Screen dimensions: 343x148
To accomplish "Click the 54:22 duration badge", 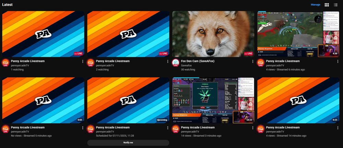I will (x=249, y=120).
